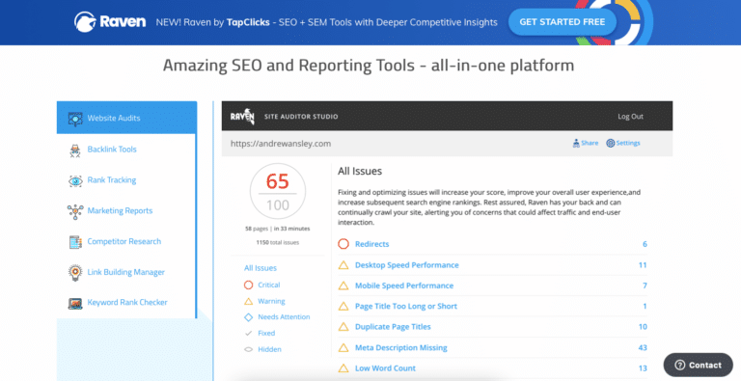Click the All Issues heading

[360, 171]
